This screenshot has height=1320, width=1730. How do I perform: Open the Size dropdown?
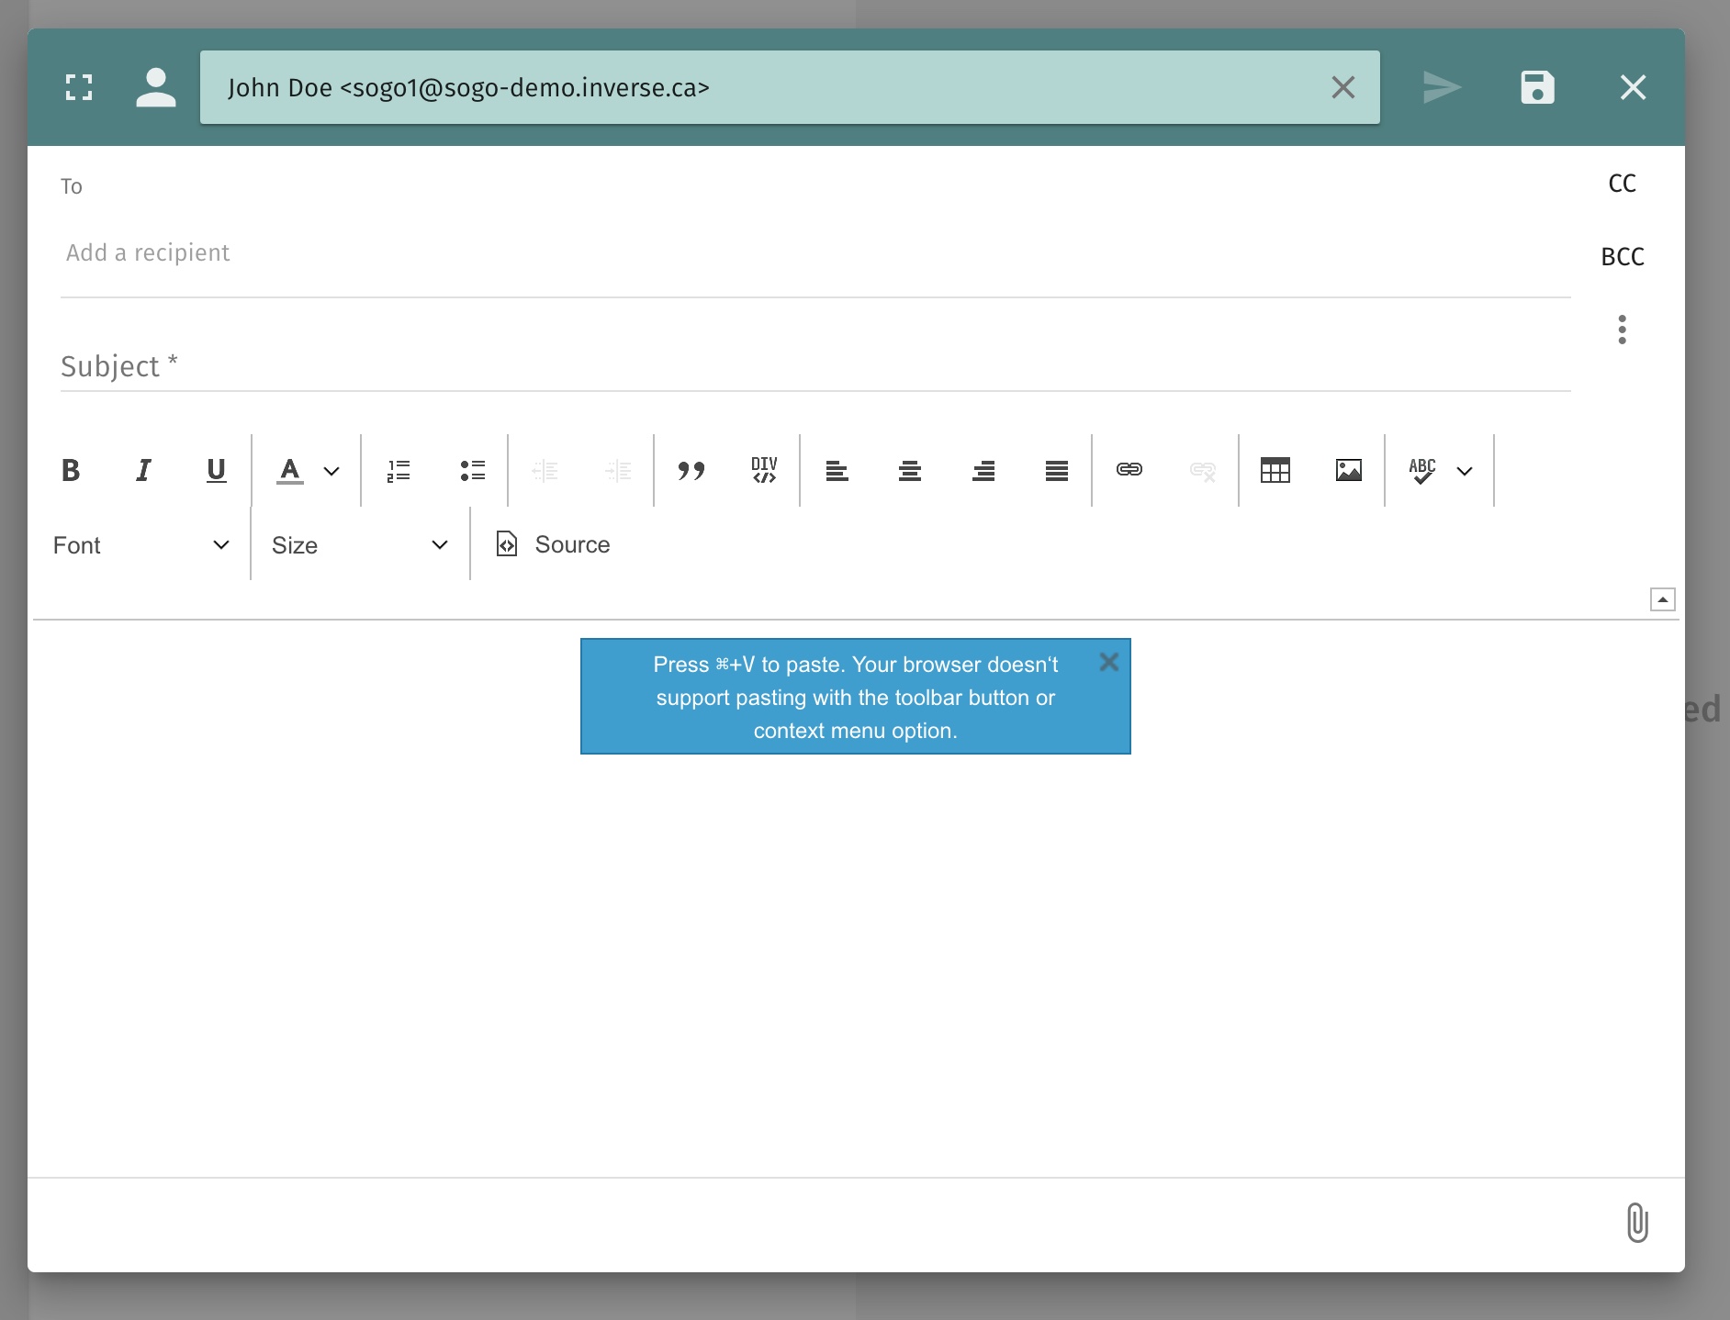(359, 545)
